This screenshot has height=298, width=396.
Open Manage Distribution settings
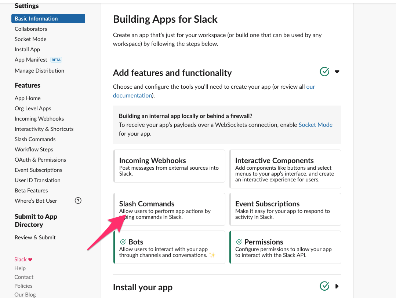pos(39,71)
